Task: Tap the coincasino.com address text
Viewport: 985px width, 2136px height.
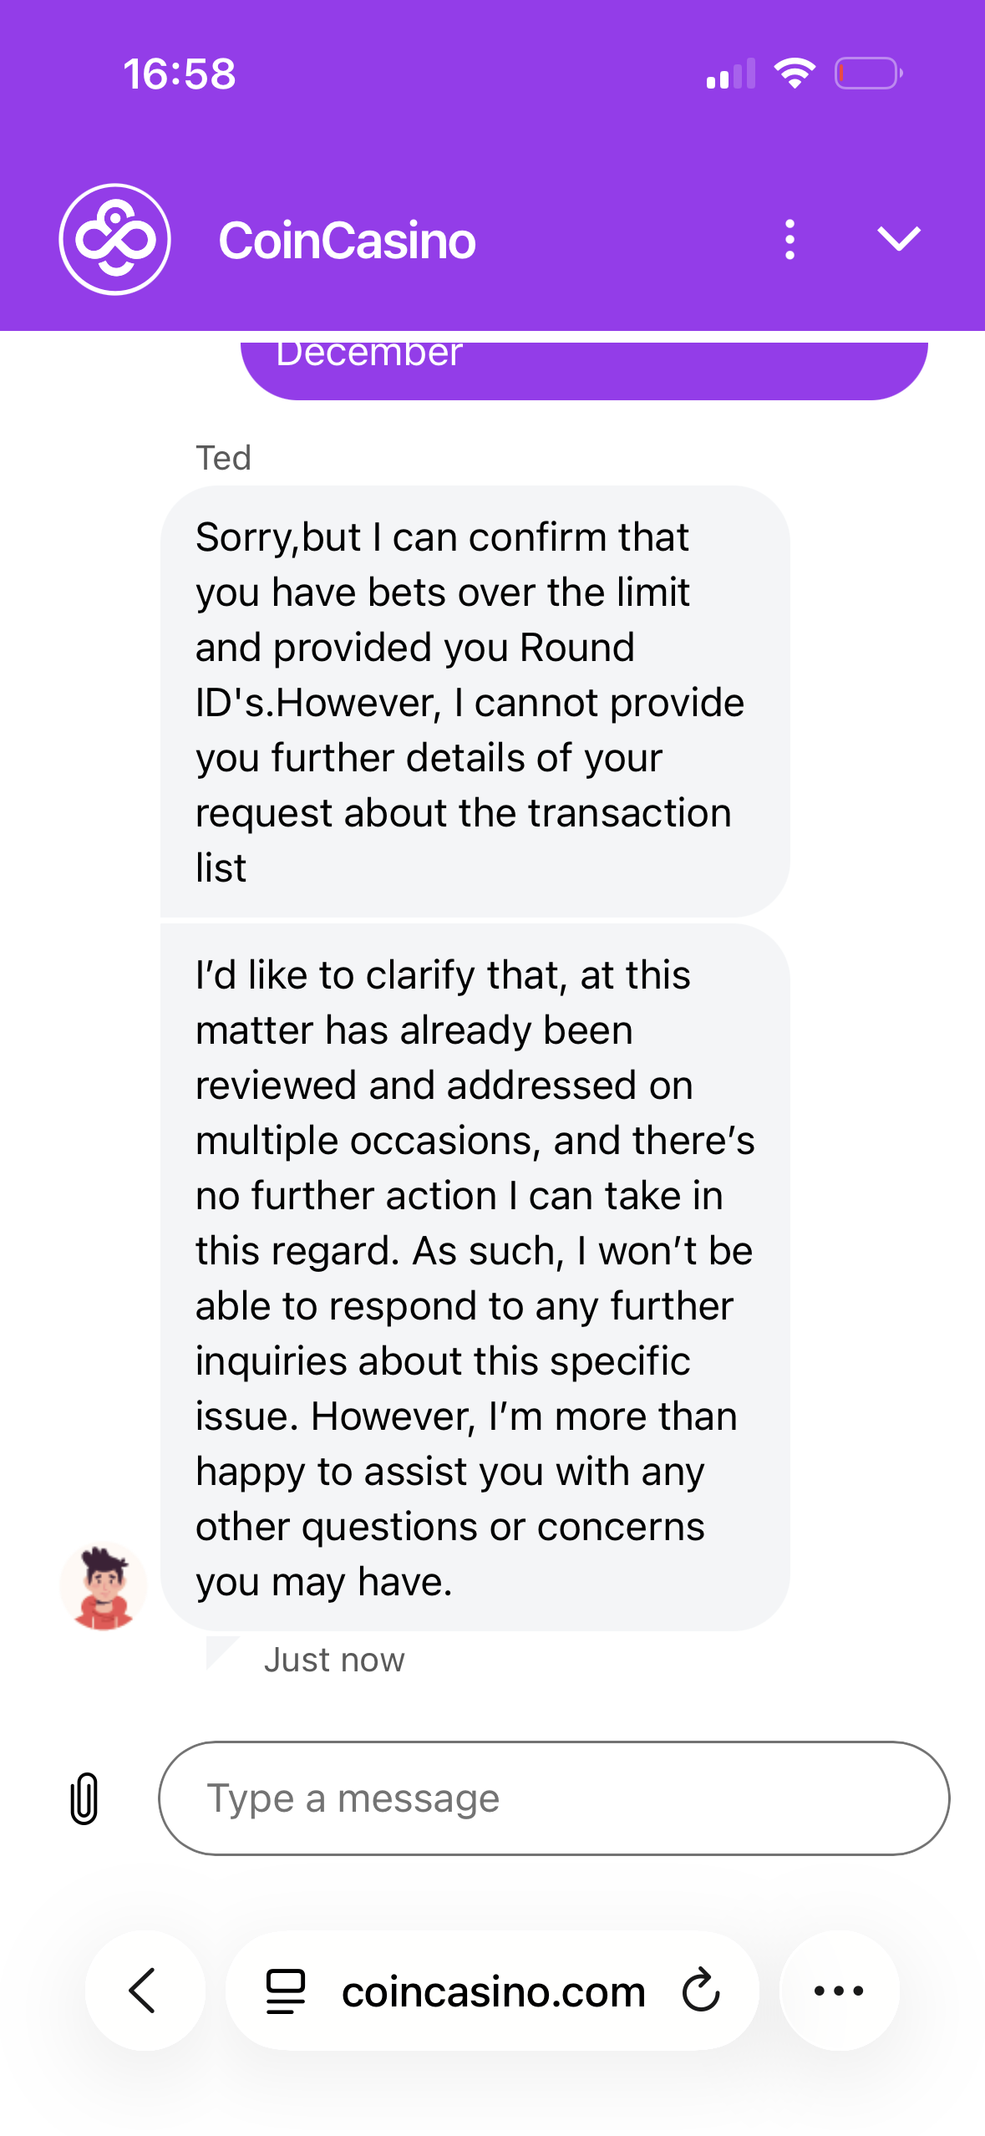Action: 493,1991
